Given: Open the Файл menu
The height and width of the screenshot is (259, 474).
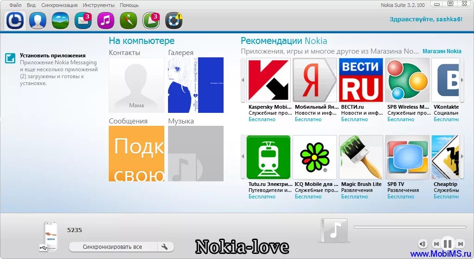Looking at the screenshot, I should click(x=15, y=5).
